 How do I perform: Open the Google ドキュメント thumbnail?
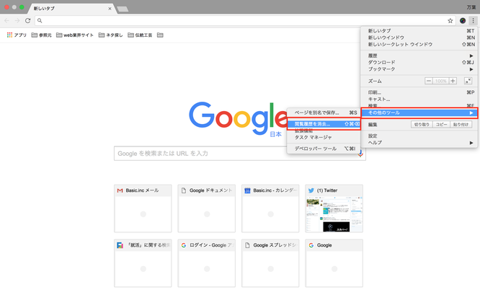coord(207,208)
